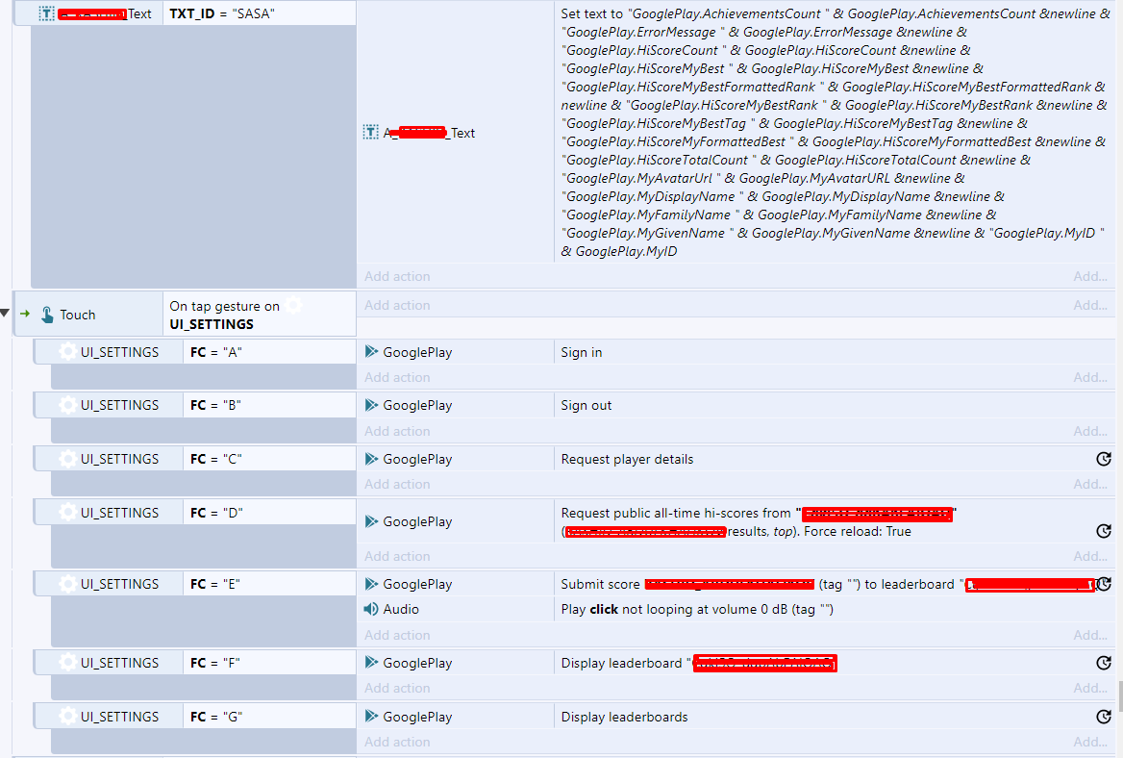Click async icon on Display leaderboard row

(1104, 663)
